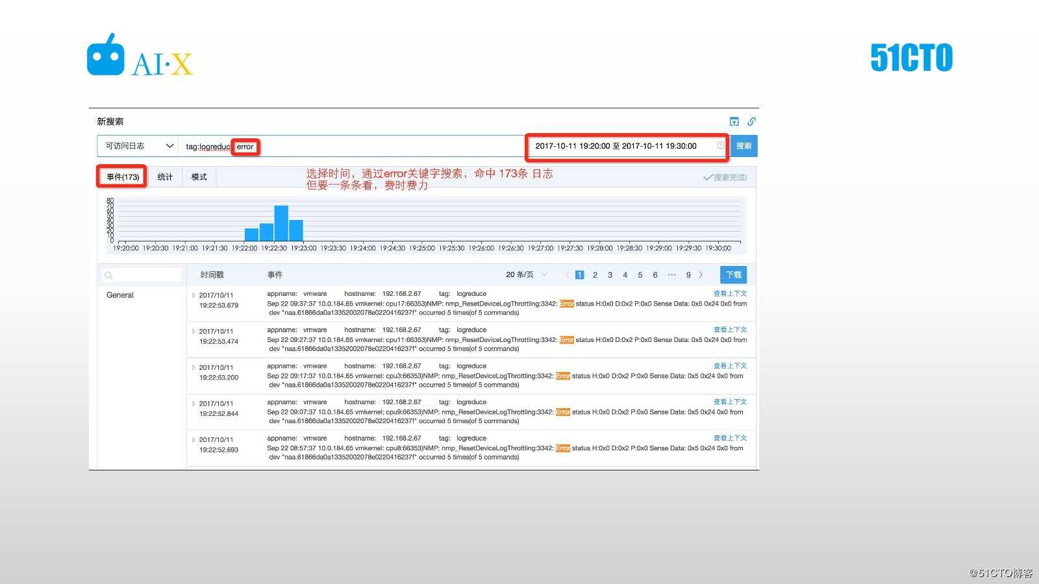Open the 可访问日志 dropdown

click(138, 146)
